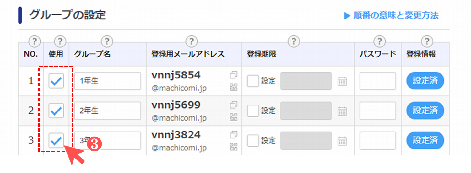Focus the 2年生 group name field
Viewport: 471px width, 173px height.
(108, 111)
